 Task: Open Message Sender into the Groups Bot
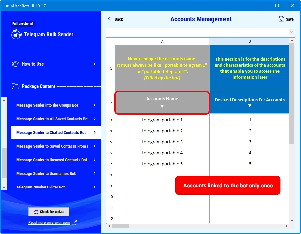click(56, 105)
